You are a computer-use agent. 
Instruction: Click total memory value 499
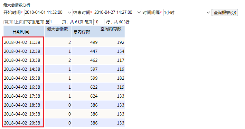pyautogui.click(x=94, y=42)
